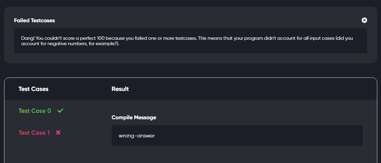Click blank space right of Failed Testcases title

coord(206,21)
